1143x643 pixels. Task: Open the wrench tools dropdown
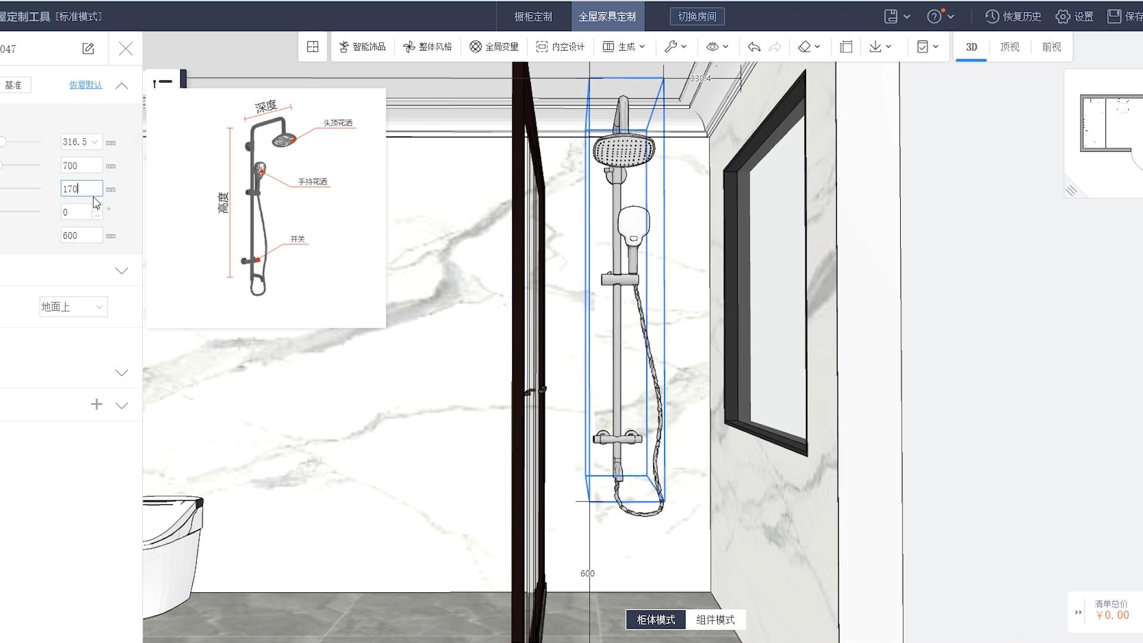tap(676, 46)
